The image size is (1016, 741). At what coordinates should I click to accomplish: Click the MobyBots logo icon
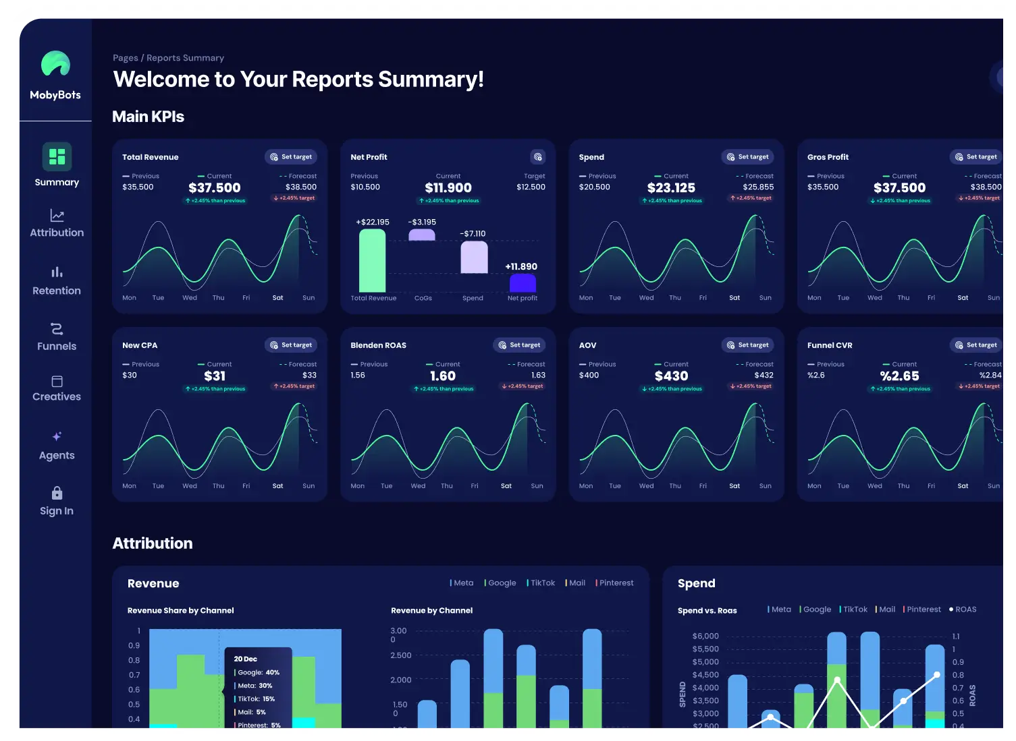pos(55,64)
